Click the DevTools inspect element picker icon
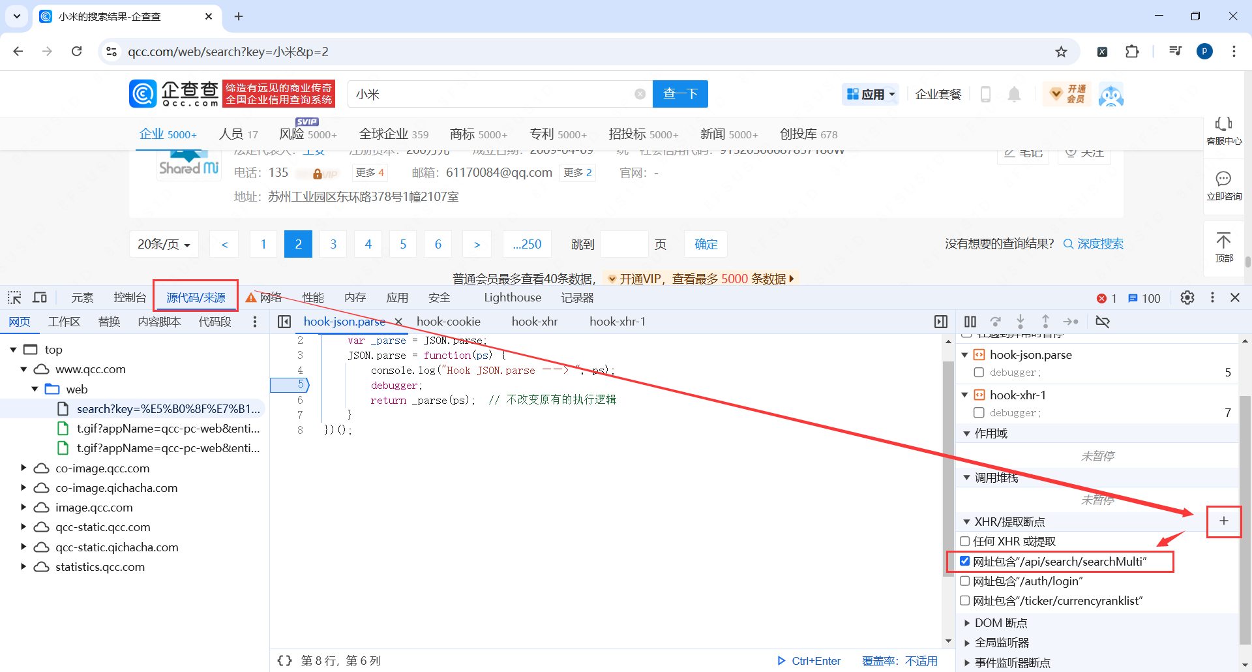Viewport: 1252px width, 672px height. click(14, 298)
